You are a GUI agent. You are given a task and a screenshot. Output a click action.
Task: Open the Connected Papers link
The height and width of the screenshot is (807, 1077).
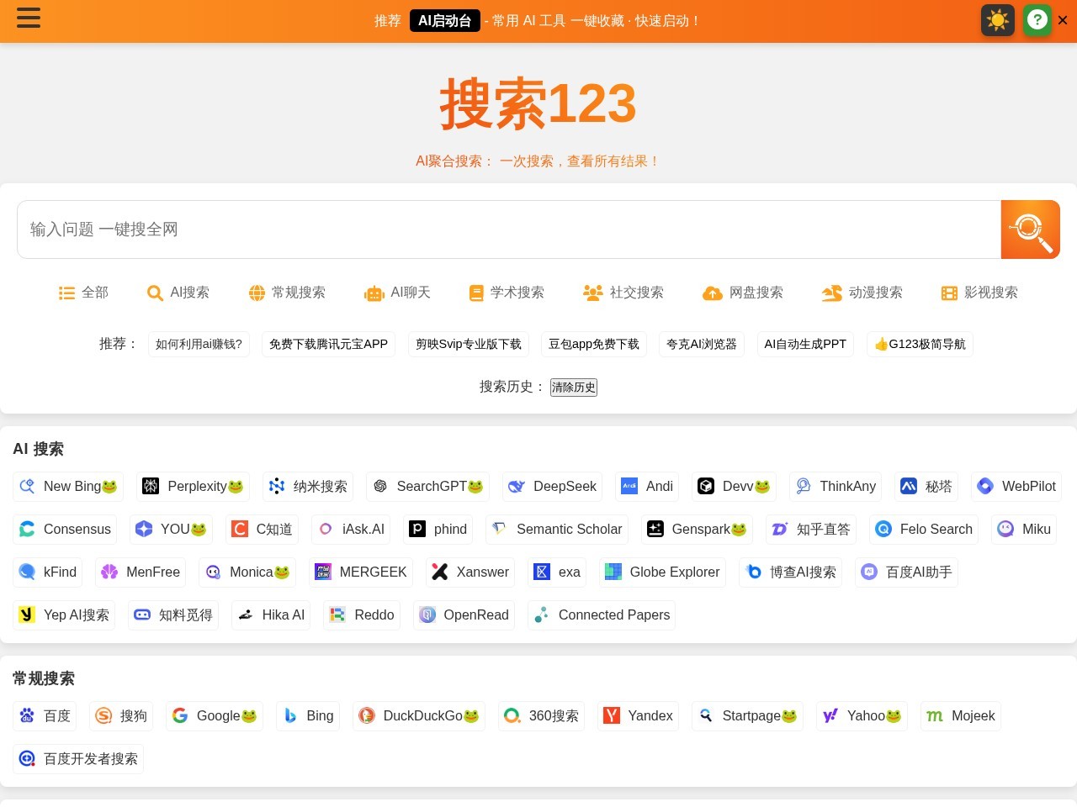[602, 614]
